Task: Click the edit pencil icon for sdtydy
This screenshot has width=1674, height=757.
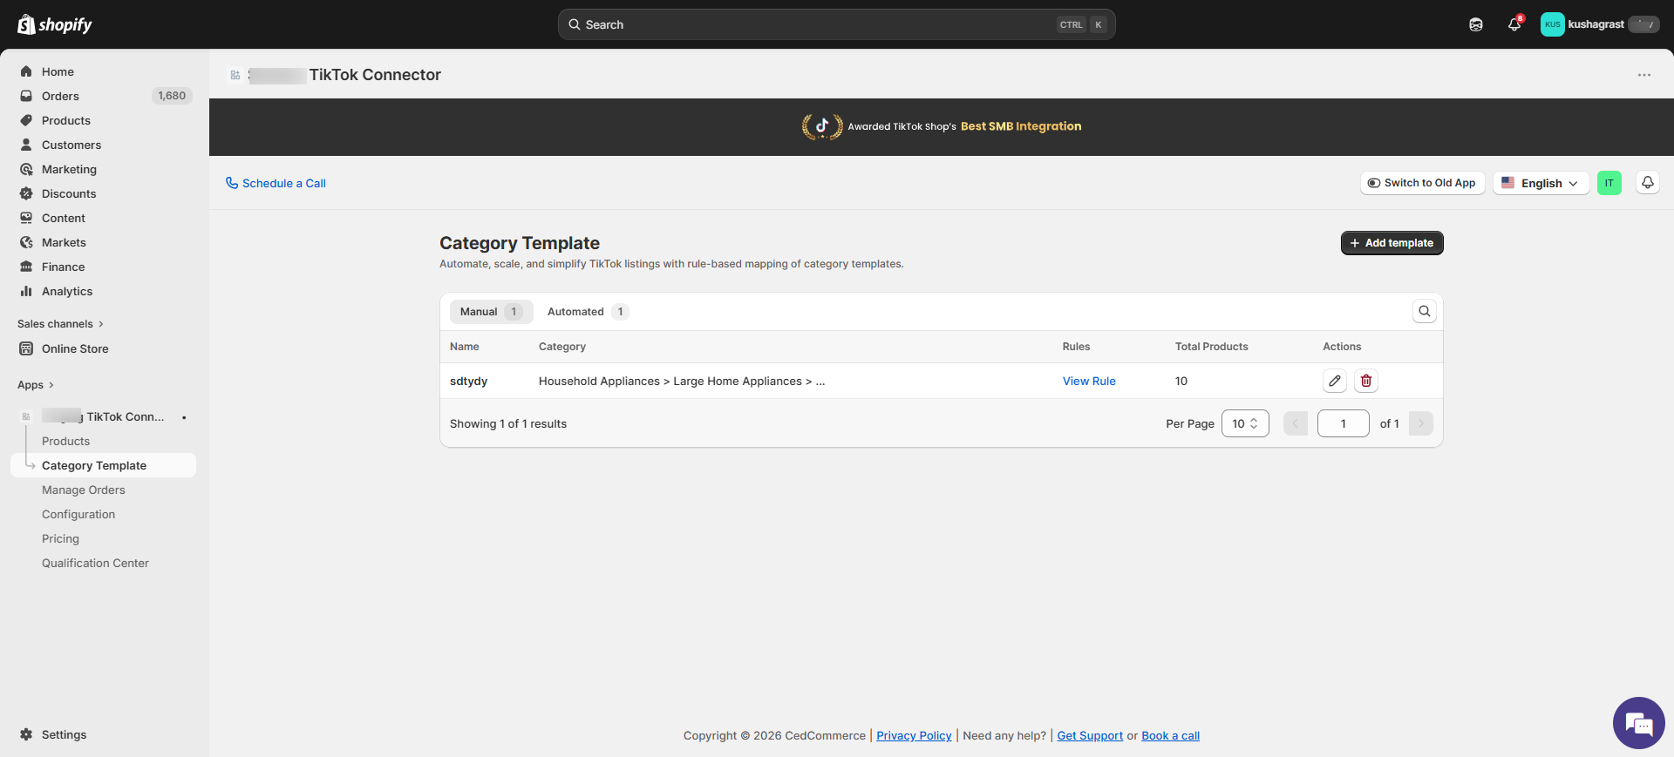Action: click(1334, 381)
